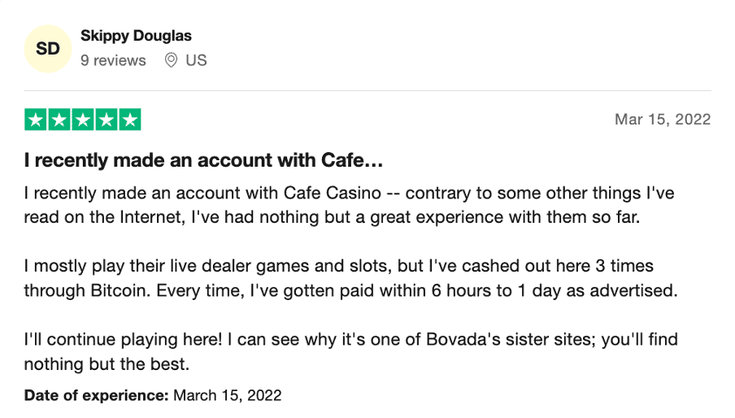Open review titled 'I recently made an account'
This screenshot has width=735, height=418.
pyautogui.click(x=203, y=160)
